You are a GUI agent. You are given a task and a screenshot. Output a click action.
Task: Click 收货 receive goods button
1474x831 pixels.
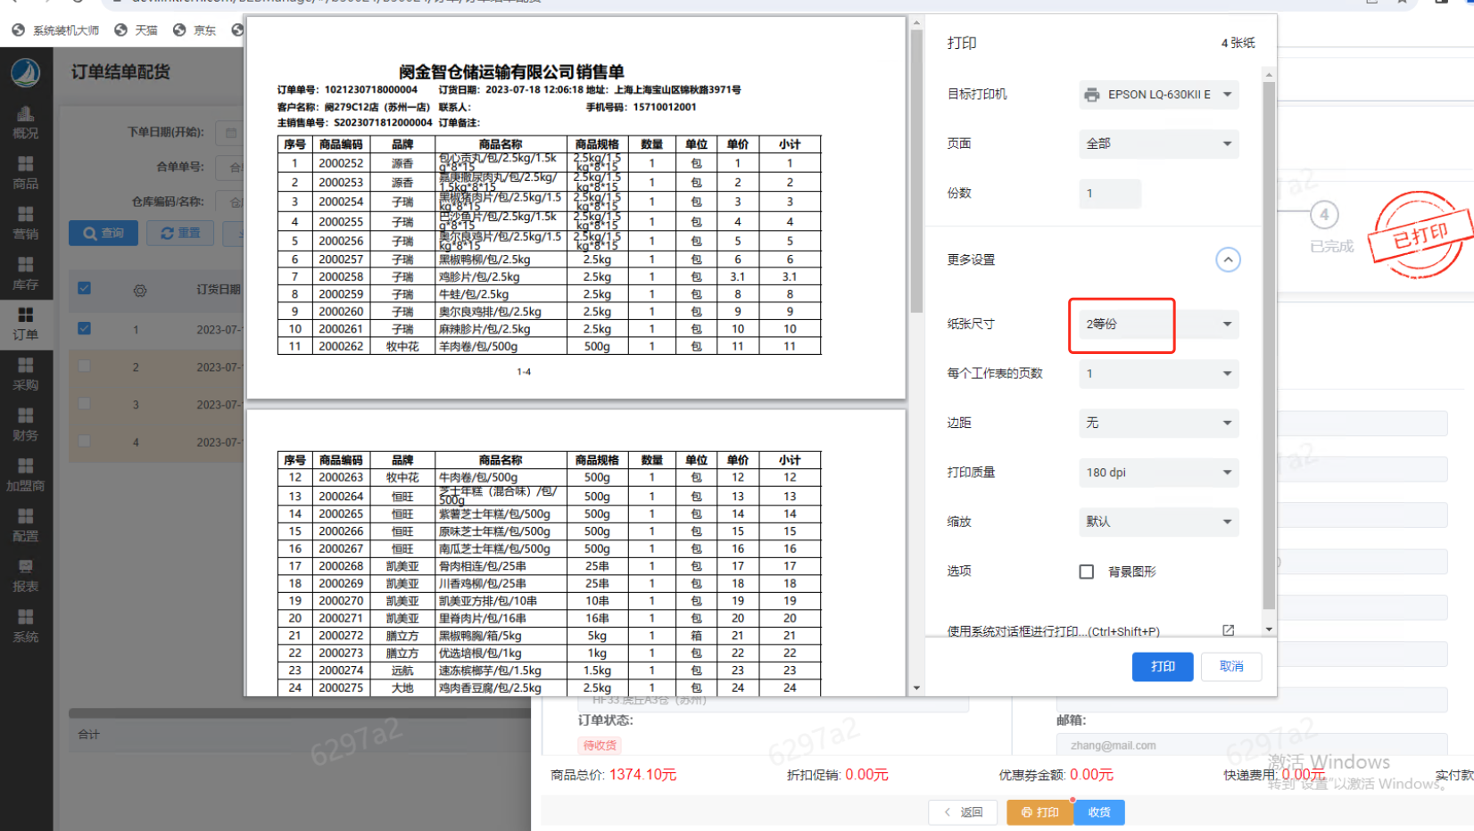[1099, 812]
